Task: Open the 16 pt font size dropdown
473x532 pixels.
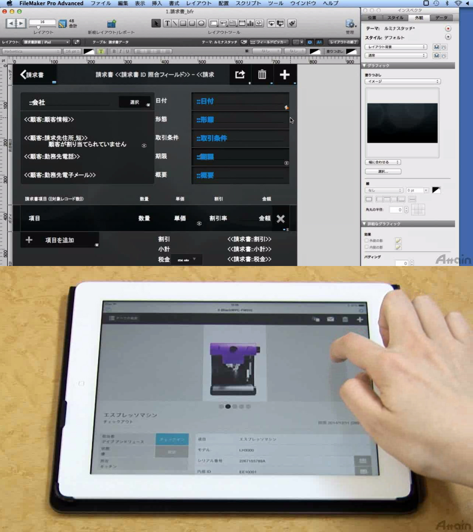Action: (x=72, y=51)
